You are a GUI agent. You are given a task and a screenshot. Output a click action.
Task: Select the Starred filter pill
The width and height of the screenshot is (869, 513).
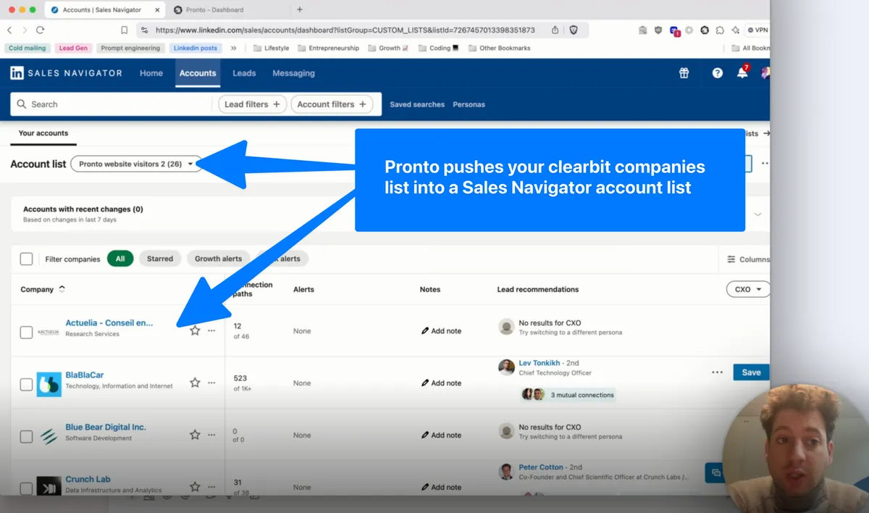tap(160, 259)
